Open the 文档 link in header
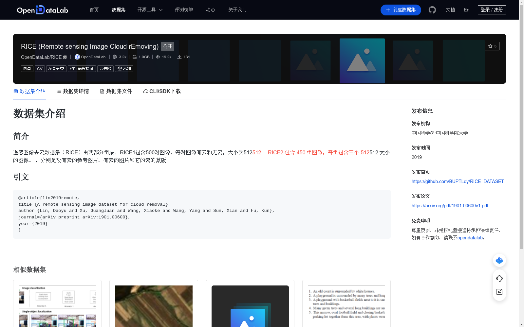The image size is (524, 327). [x=450, y=10]
